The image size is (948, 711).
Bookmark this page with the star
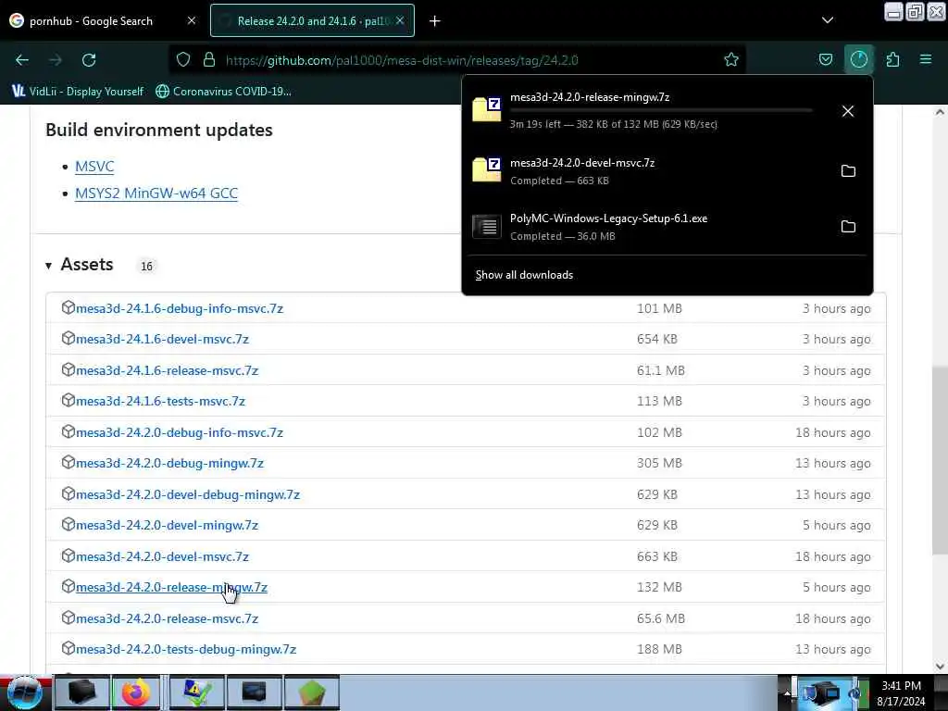[731, 60]
